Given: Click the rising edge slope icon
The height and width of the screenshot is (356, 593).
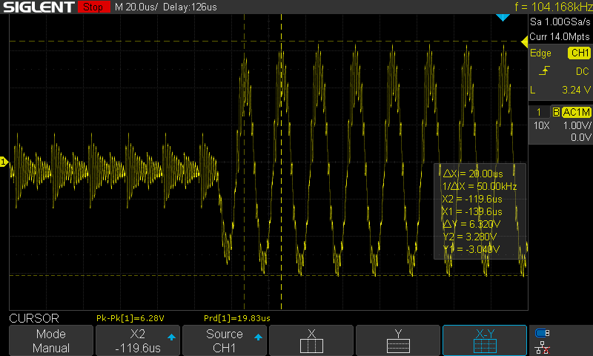Looking at the screenshot, I should [x=544, y=70].
